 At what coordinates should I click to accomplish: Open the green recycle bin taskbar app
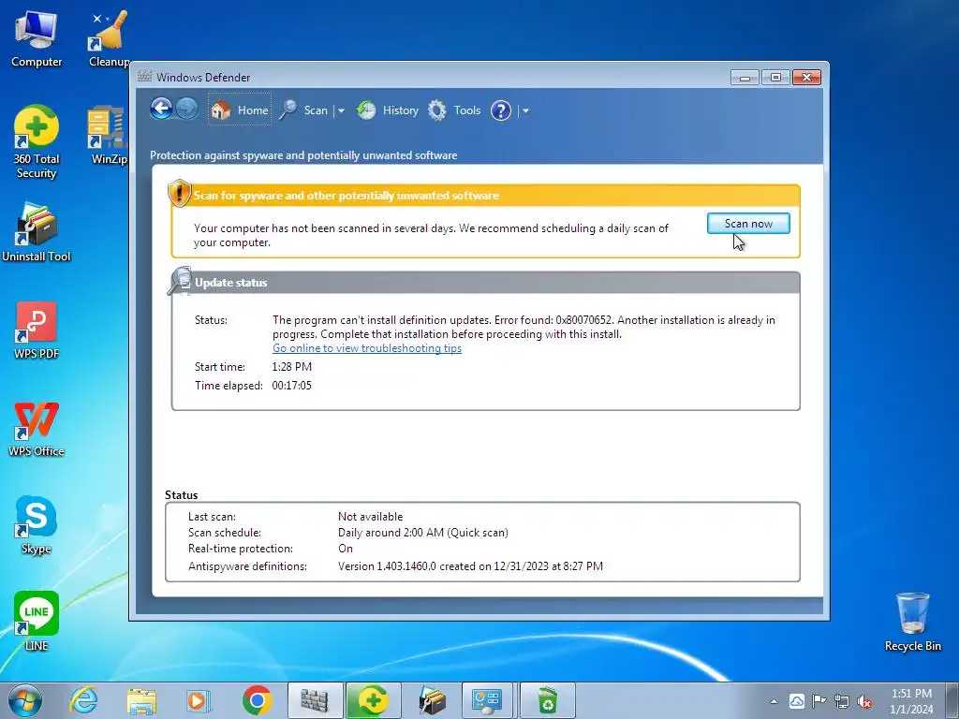coord(547,700)
